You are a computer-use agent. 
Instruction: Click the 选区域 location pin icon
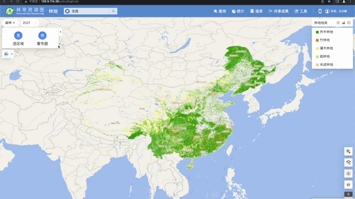pyautogui.click(x=18, y=35)
